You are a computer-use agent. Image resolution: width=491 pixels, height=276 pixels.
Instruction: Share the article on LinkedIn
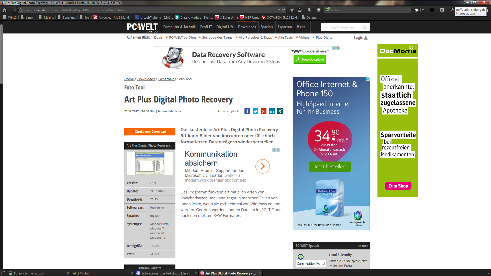pyautogui.click(x=272, y=111)
